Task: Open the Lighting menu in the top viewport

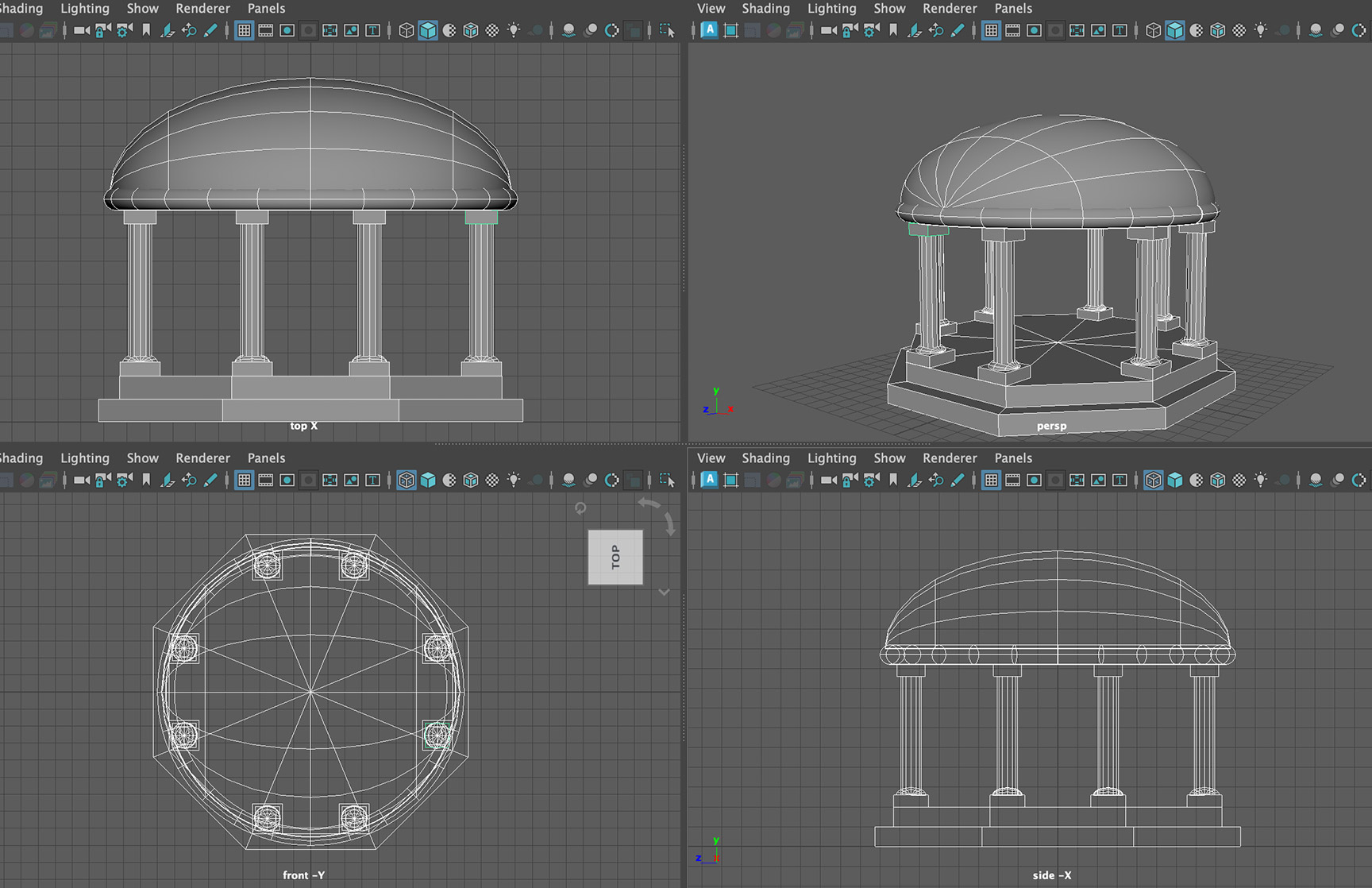Action: point(85,9)
